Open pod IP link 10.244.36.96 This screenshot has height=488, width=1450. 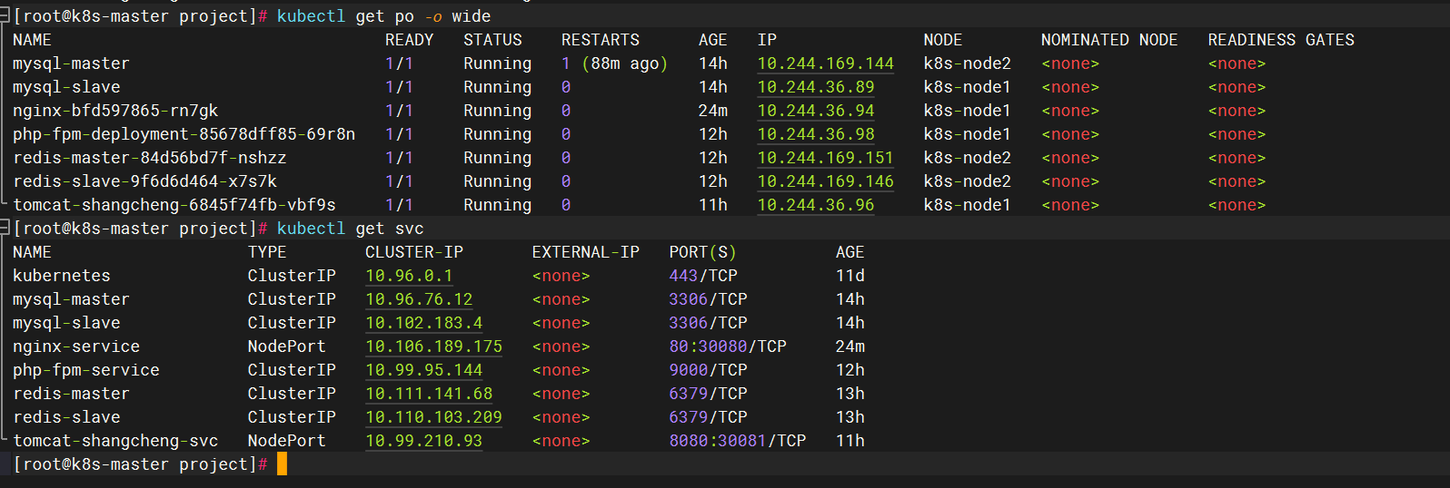click(x=816, y=205)
